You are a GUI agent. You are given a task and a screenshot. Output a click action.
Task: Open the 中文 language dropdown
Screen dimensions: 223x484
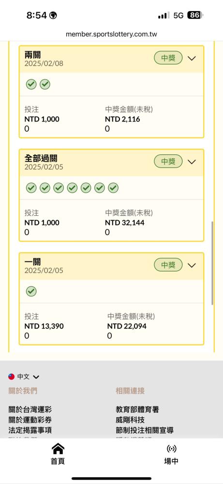[29, 377]
